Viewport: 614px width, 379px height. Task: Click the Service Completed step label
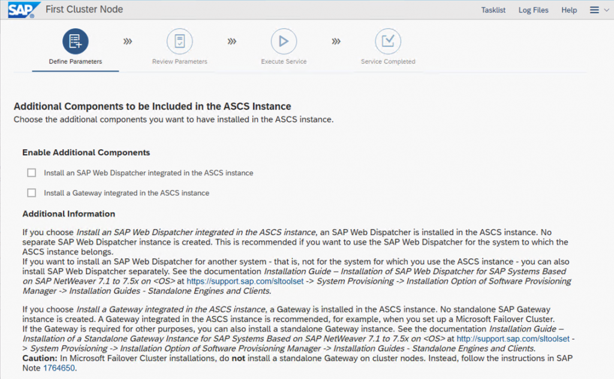(x=388, y=62)
